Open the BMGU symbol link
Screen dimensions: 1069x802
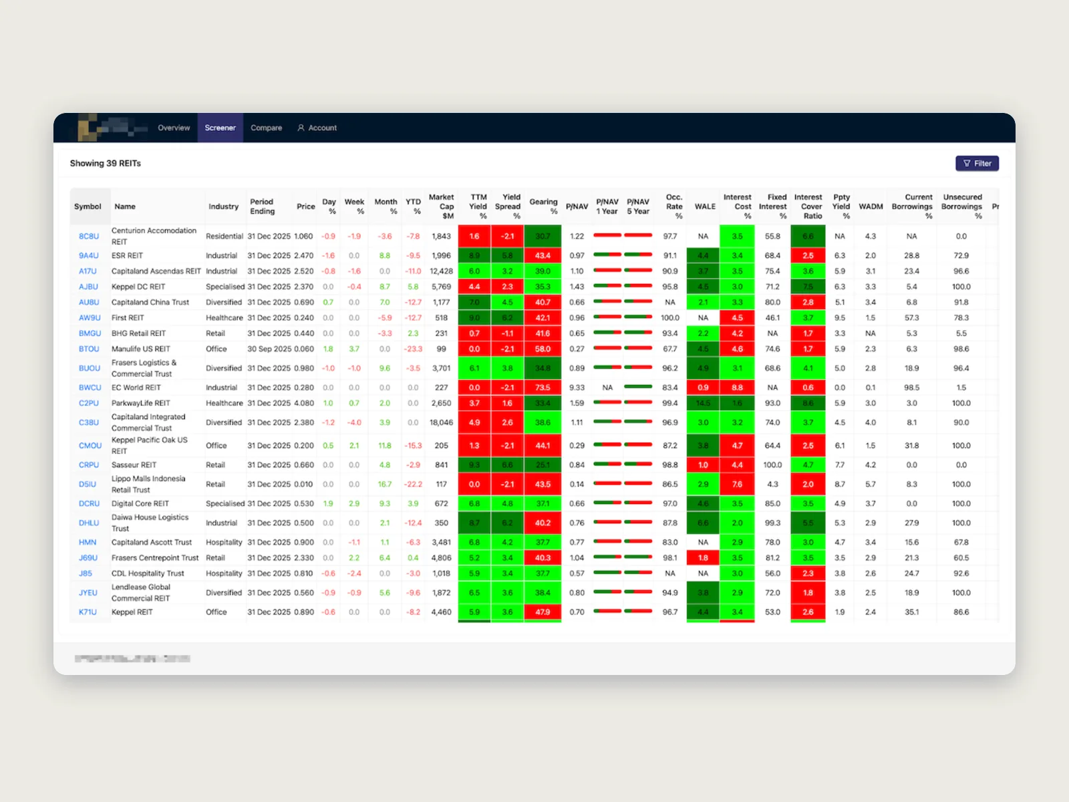click(x=90, y=333)
